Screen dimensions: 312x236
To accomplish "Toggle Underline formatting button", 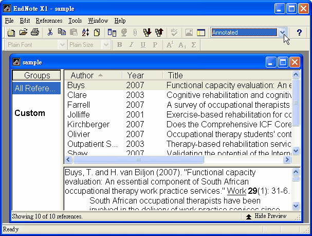I will [x=143, y=45].
